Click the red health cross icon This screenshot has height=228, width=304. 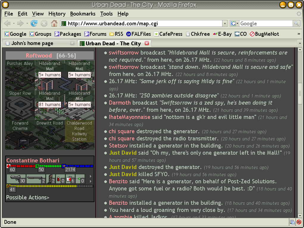point(8,166)
